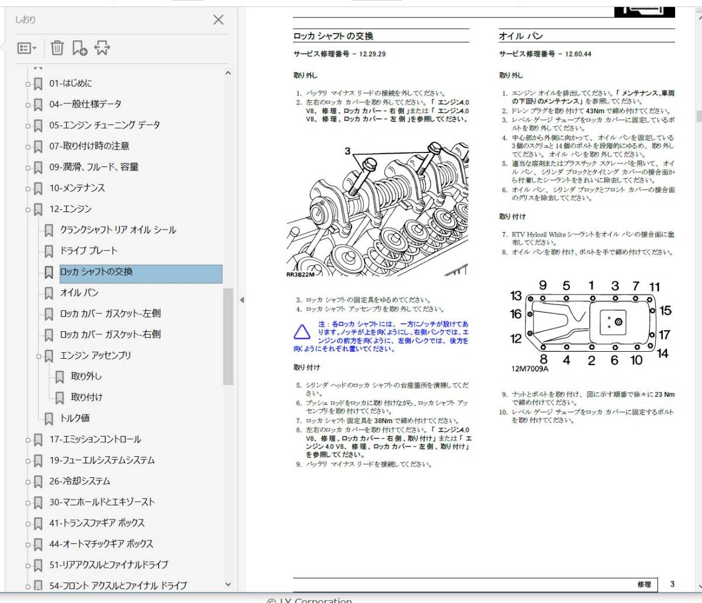702x603 pixels.
Task: Click the find current bookmark icon
Action: tap(102, 48)
